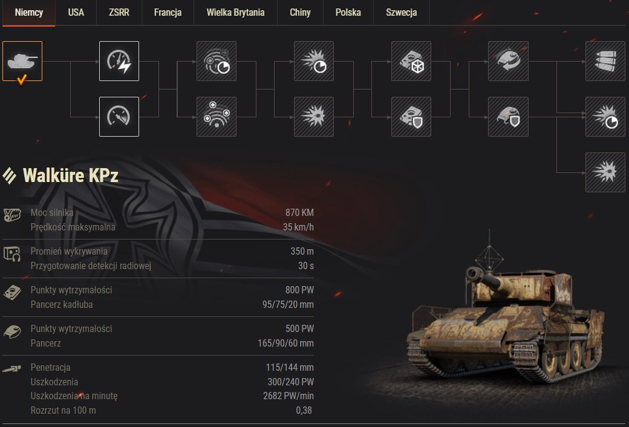Screen dimensions: 629x427
Task: Select the engine boost speedometer-with-lightning upgrade
Action: pyautogui.click(x=119, y=61)
